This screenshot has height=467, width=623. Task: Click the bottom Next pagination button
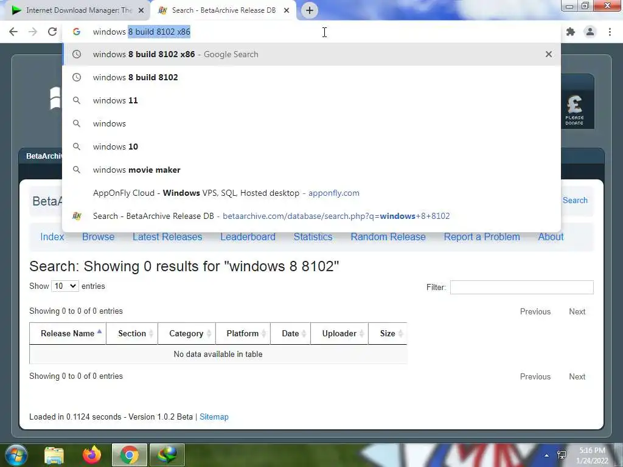pyautogui.click(x=577, y=376)
